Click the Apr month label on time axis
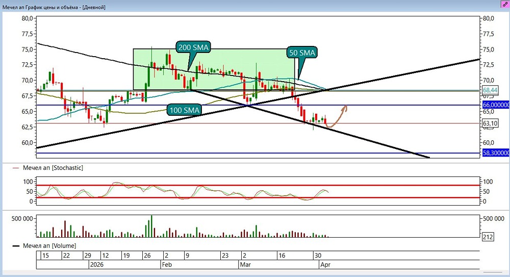Image resolution: width=510 pixels, height=277 pixels. tap(325, 265)
